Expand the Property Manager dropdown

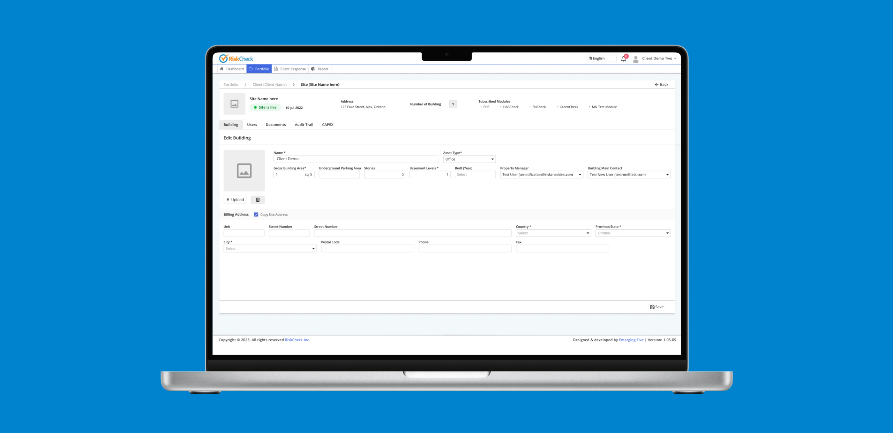pos(541,175)
